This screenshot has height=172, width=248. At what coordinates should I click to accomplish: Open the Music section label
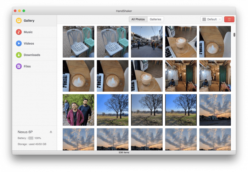click(28, 32)
